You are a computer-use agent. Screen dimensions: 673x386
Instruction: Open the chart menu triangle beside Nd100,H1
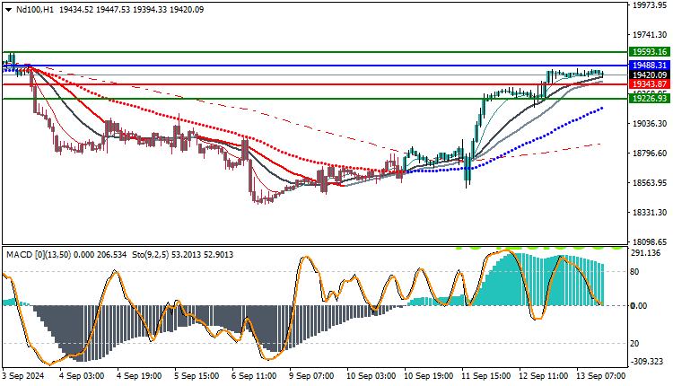tap(9, 10)
